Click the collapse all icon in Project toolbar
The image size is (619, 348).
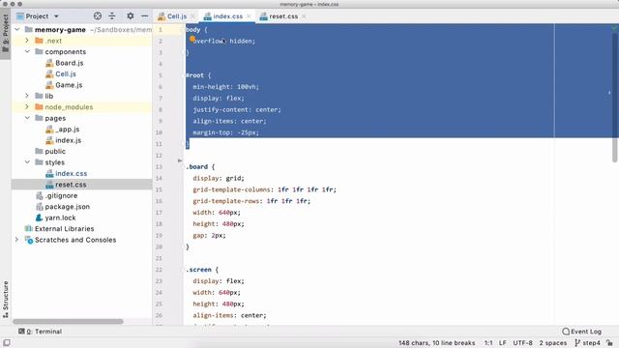[112, 16]
